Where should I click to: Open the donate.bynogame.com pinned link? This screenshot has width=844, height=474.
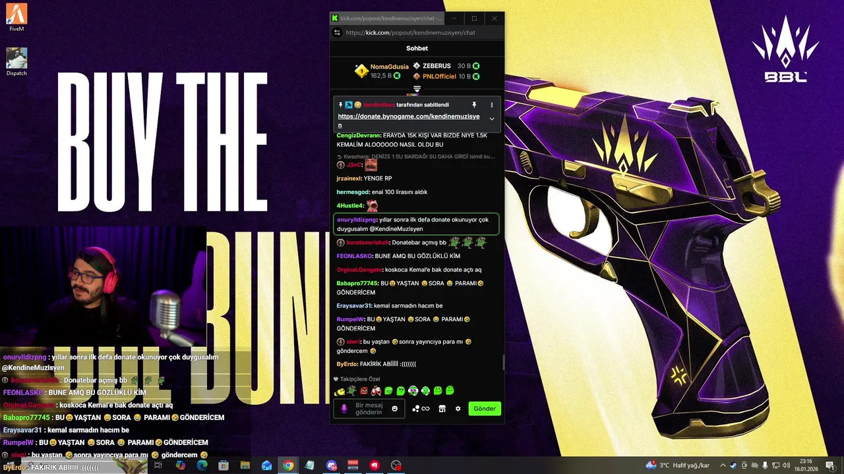(x=409, y=120)
